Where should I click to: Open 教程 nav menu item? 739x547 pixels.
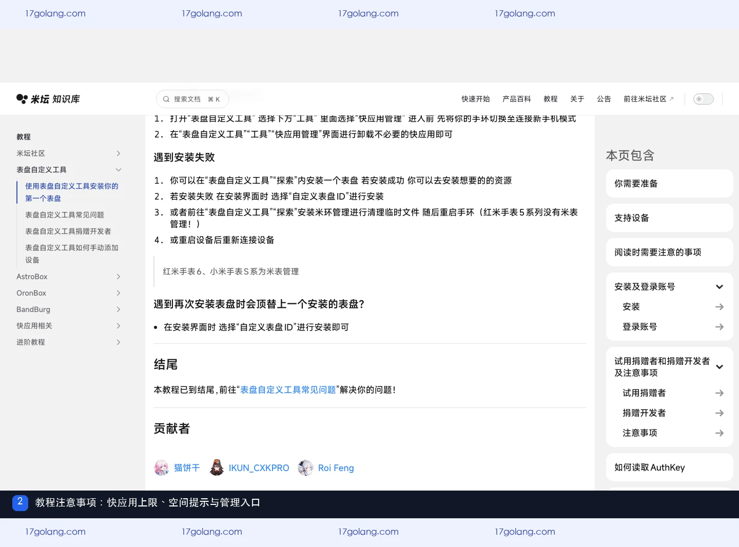point(551,99)
